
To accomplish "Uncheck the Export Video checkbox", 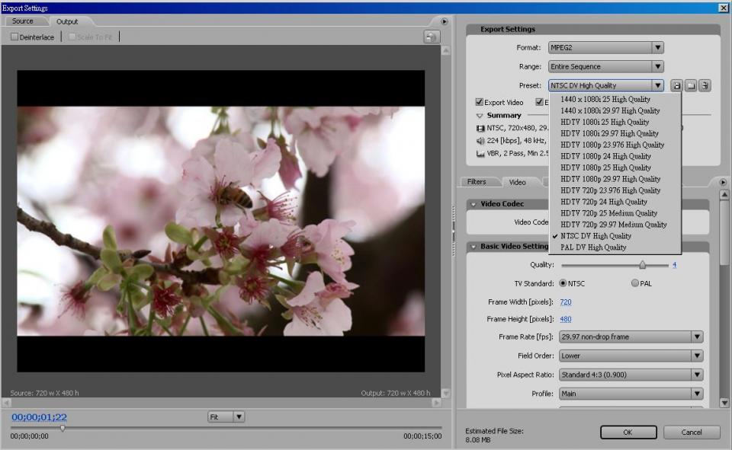I will [x=479, y=102].
